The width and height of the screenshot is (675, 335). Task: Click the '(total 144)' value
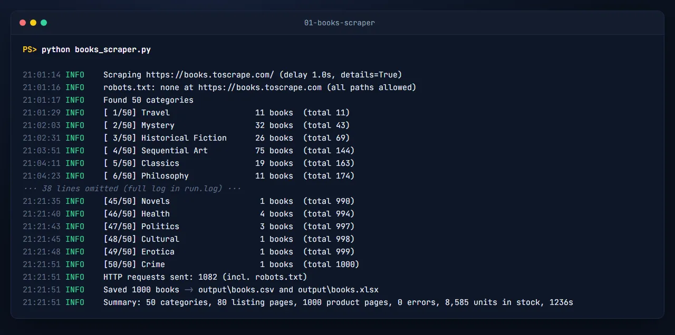[329, 151]
